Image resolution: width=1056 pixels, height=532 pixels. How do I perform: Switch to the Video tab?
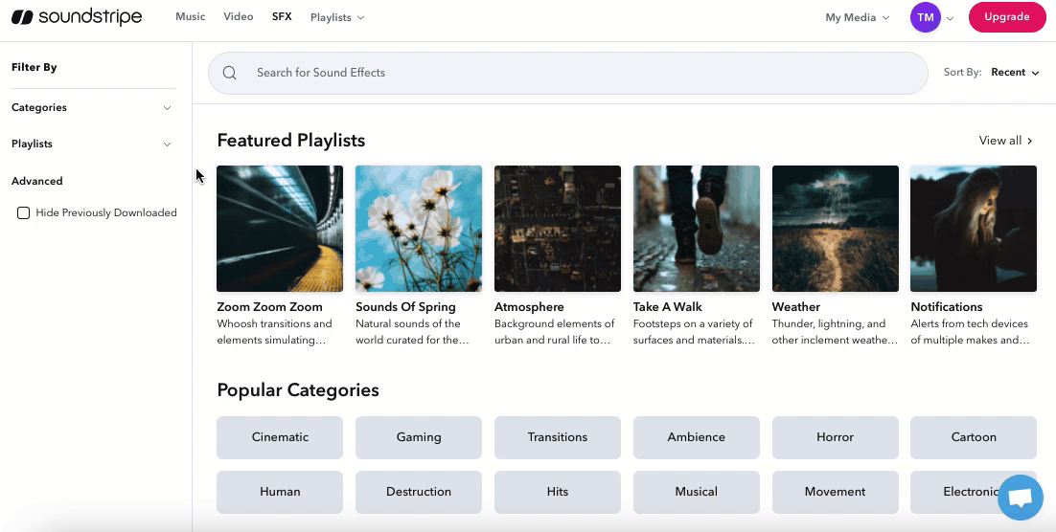click(239, 17)
